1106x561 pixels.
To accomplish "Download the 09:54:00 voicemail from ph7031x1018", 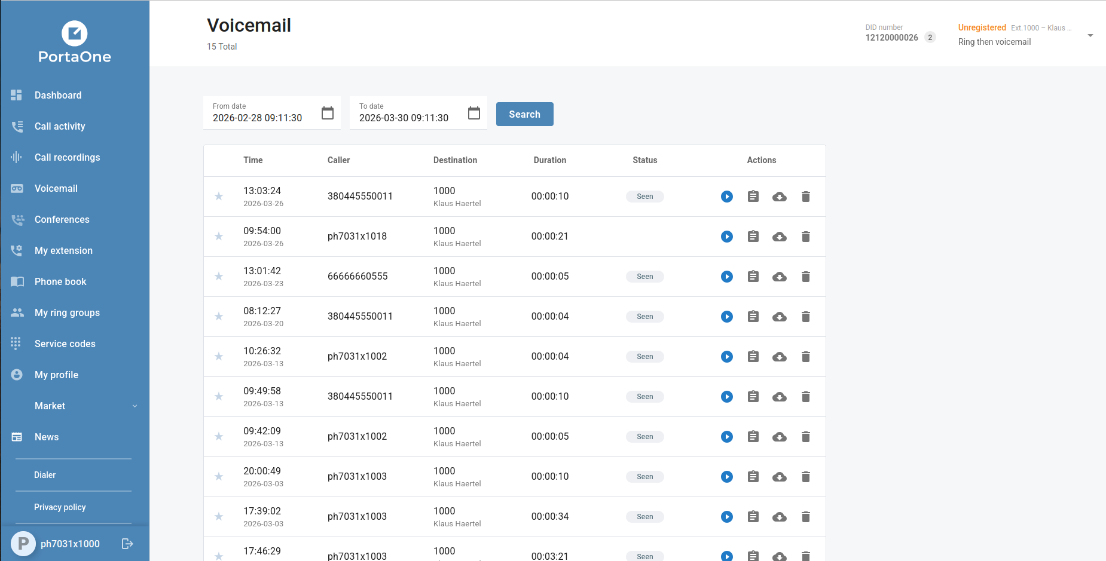I will [779, 237].
